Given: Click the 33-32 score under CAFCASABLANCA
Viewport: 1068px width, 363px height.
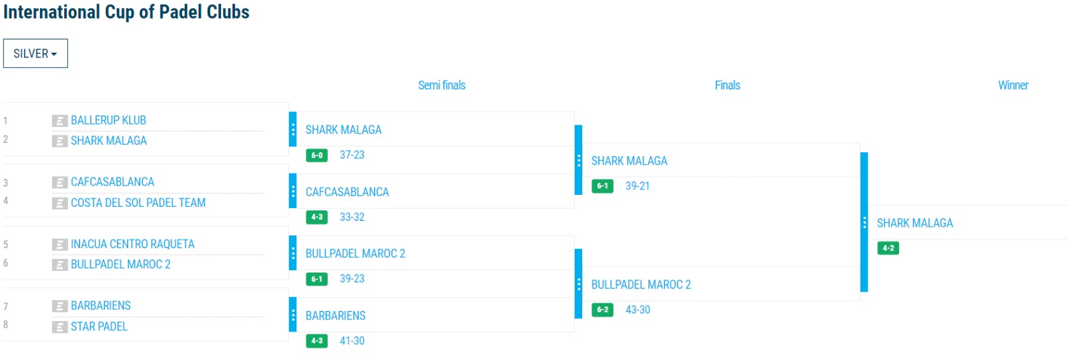Looking at the screenshot, I should click(352, 217).
